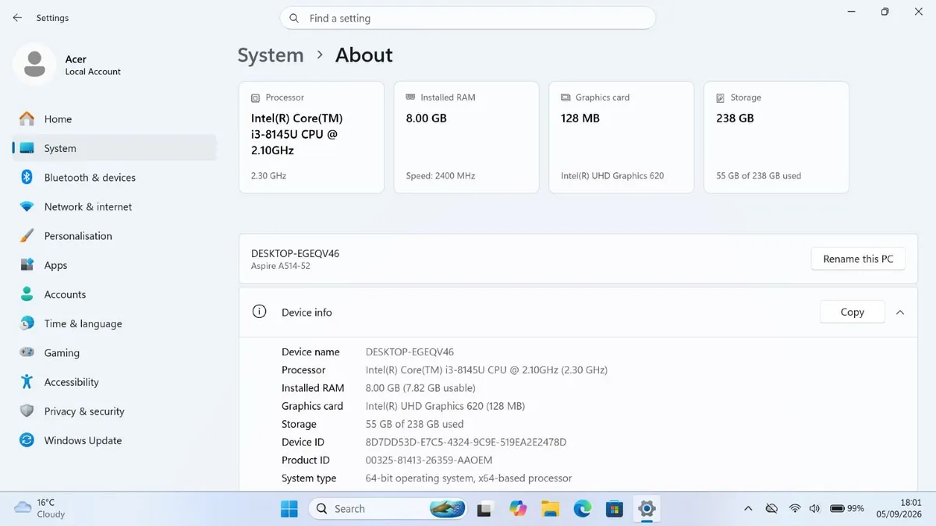Viewport: 936px width, 526px height.
Task: Rename this PC
Action: point(858,259)
